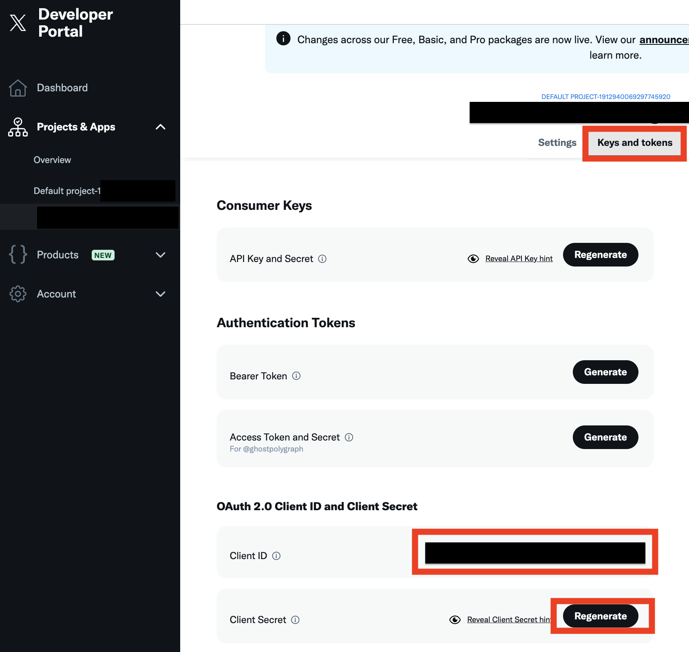Open the Account menu item
This screenshot has height=652, width=689.
point(56,294)
